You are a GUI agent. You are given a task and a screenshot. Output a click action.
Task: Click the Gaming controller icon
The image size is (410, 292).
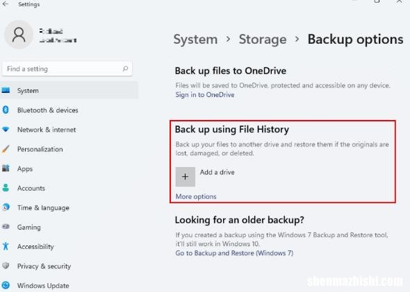pos(6,227)
